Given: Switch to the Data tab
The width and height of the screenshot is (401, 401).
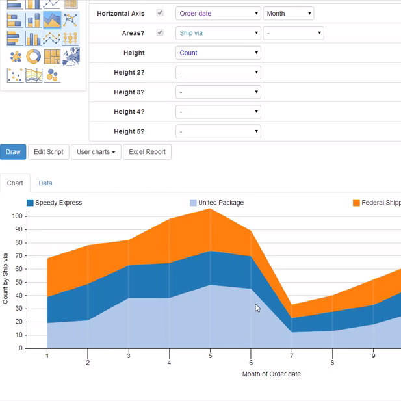Looking at the screenshot, I should coord(45,183).
